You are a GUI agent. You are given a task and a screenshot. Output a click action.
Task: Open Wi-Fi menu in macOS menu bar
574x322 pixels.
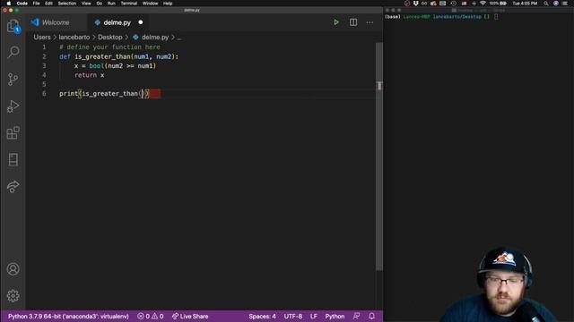pyautogui.click(x=483, y=4)
